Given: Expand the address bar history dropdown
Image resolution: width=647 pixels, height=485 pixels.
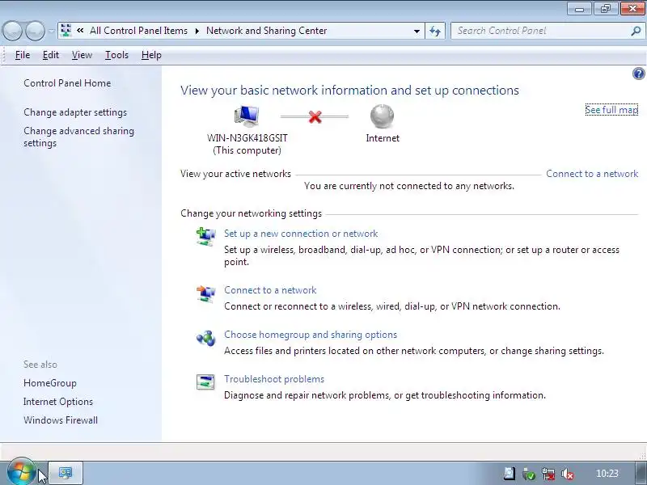Looking at the screenshot, I should click(x=417, y=31).
